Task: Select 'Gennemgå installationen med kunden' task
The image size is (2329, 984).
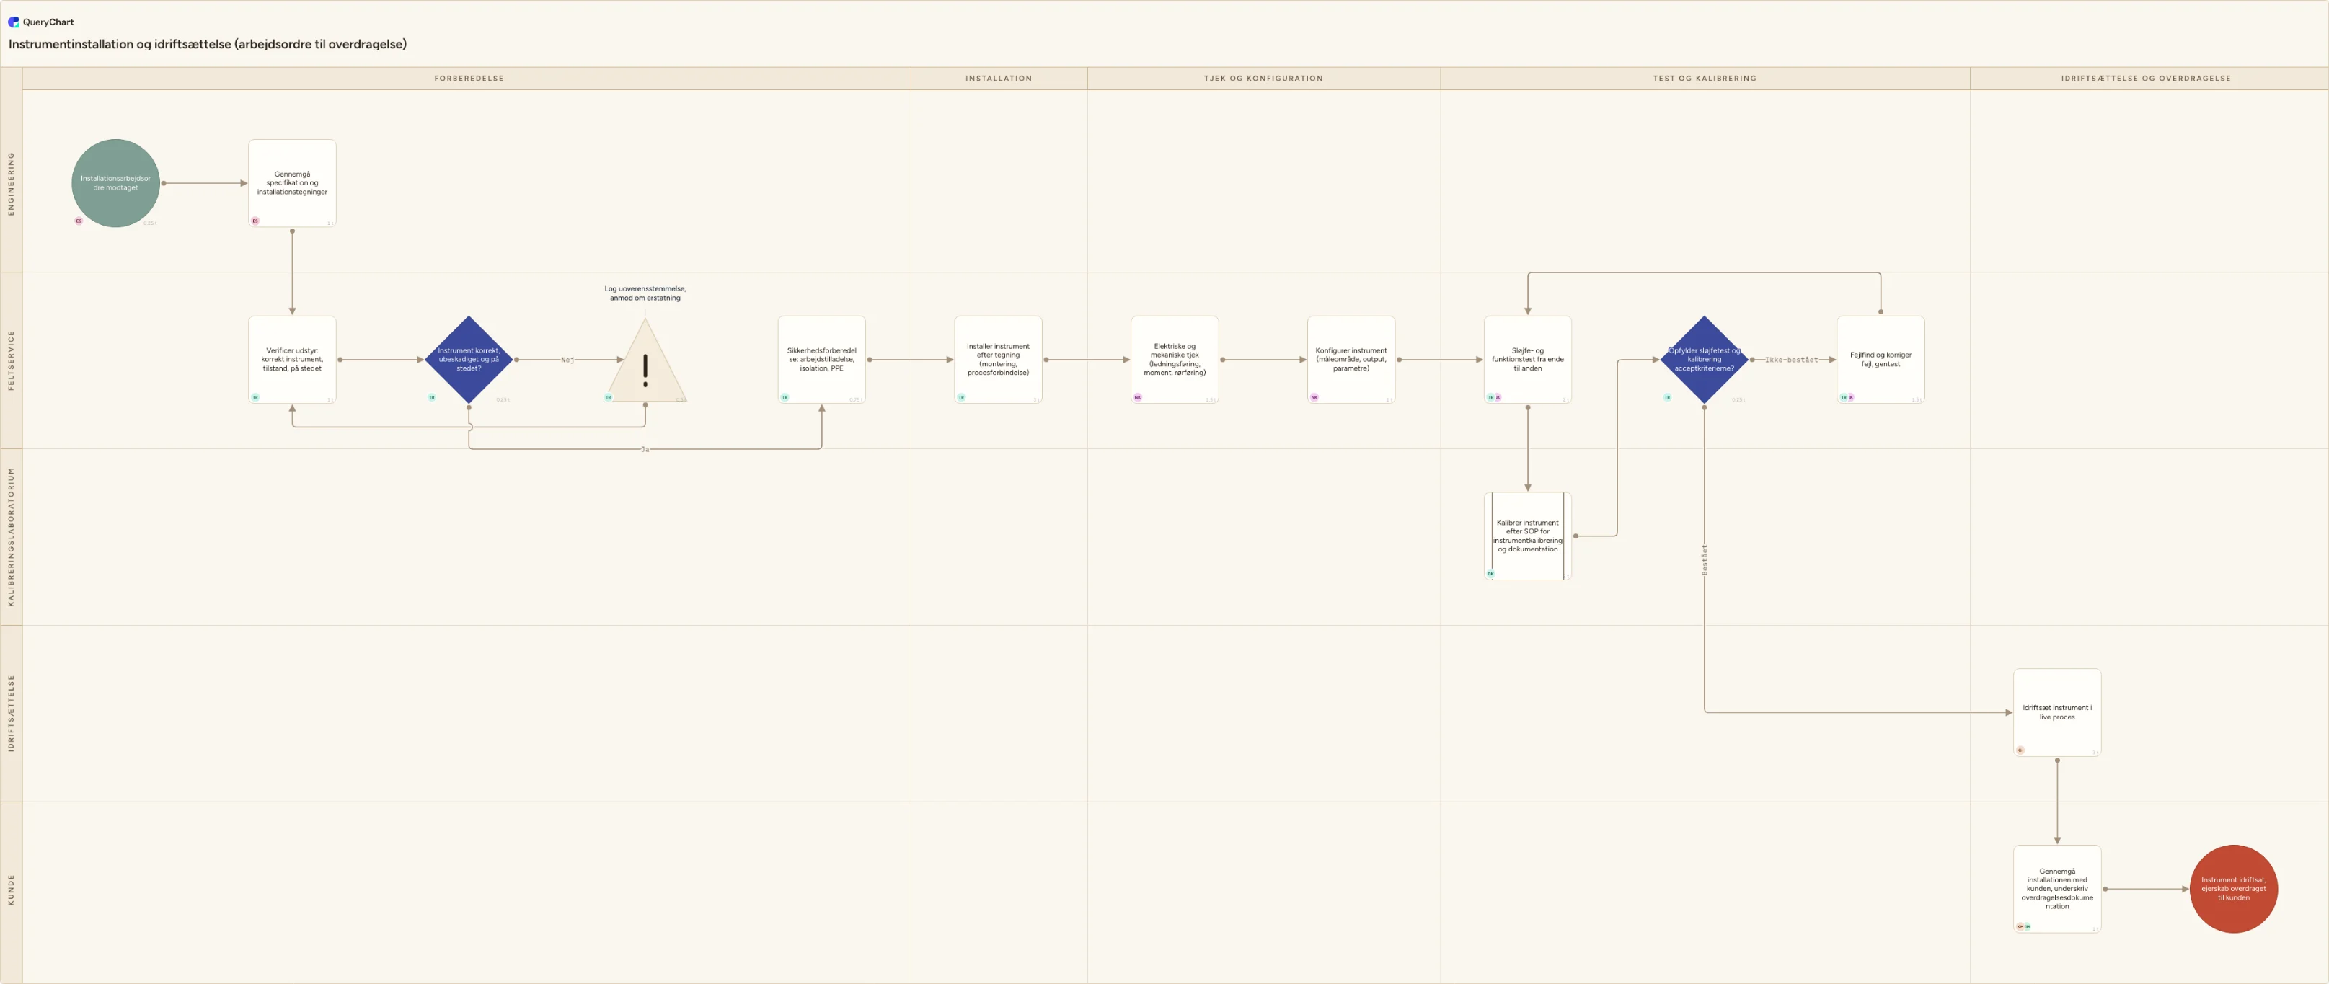Action: point(2057,889)
